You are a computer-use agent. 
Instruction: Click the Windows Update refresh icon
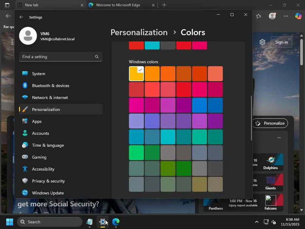click(x=25, y=193)
